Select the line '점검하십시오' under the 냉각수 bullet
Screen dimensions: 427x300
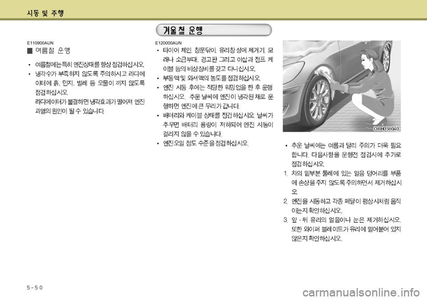52,92
